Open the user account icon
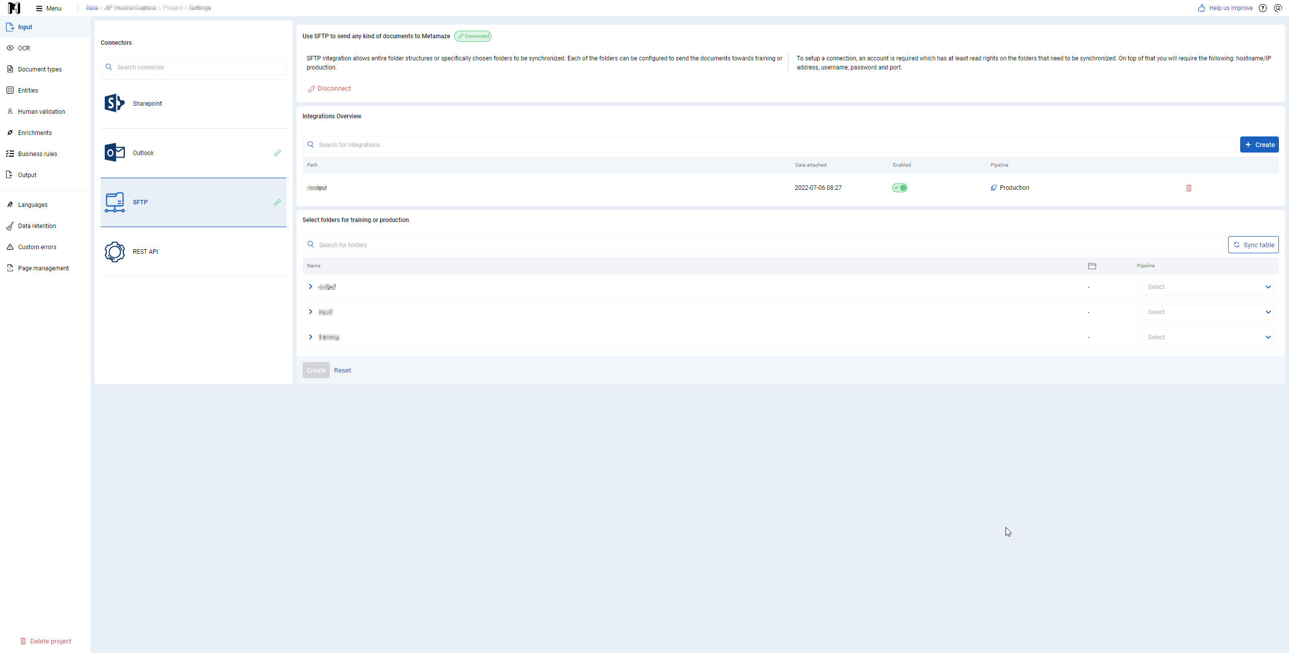Viewport: 1289px width, 653px height. [x=1278, y=8]
